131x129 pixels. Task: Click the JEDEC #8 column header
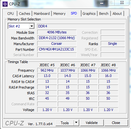click(x=108, y=65)
